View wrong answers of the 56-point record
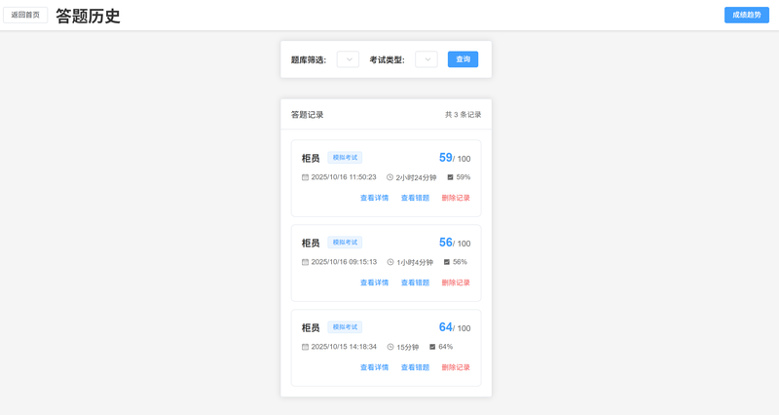The width and height of the screenshot is (779, 415). (415, 283)
